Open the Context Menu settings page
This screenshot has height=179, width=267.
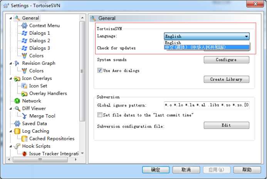[44, 25]
